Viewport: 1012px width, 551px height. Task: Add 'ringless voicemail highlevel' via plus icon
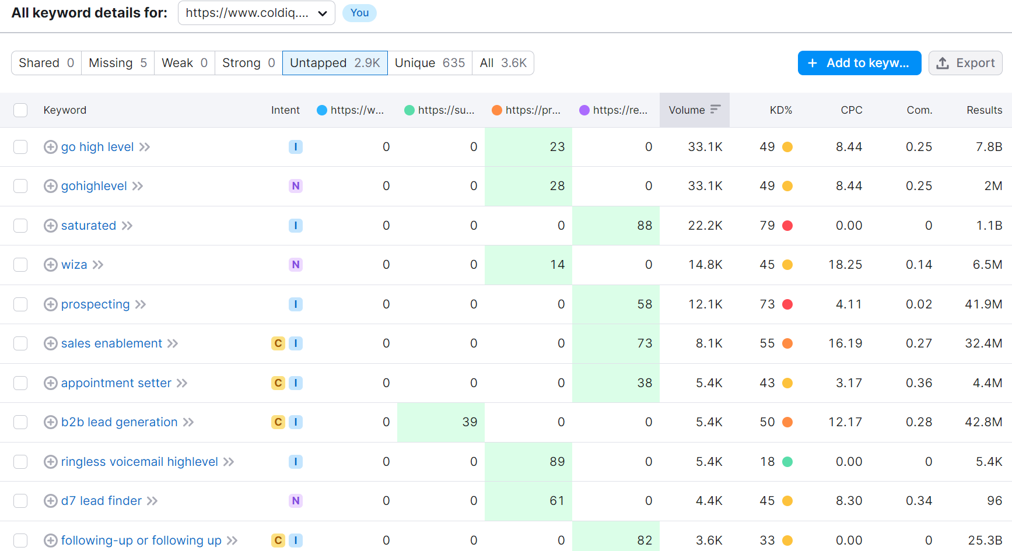(x=51, y=462)
